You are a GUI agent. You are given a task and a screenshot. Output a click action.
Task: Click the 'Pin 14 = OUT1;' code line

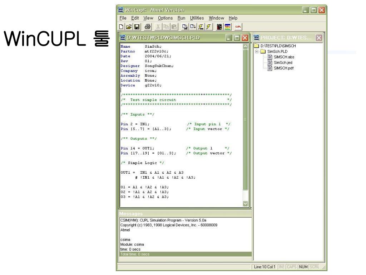(x=138, y=149)
